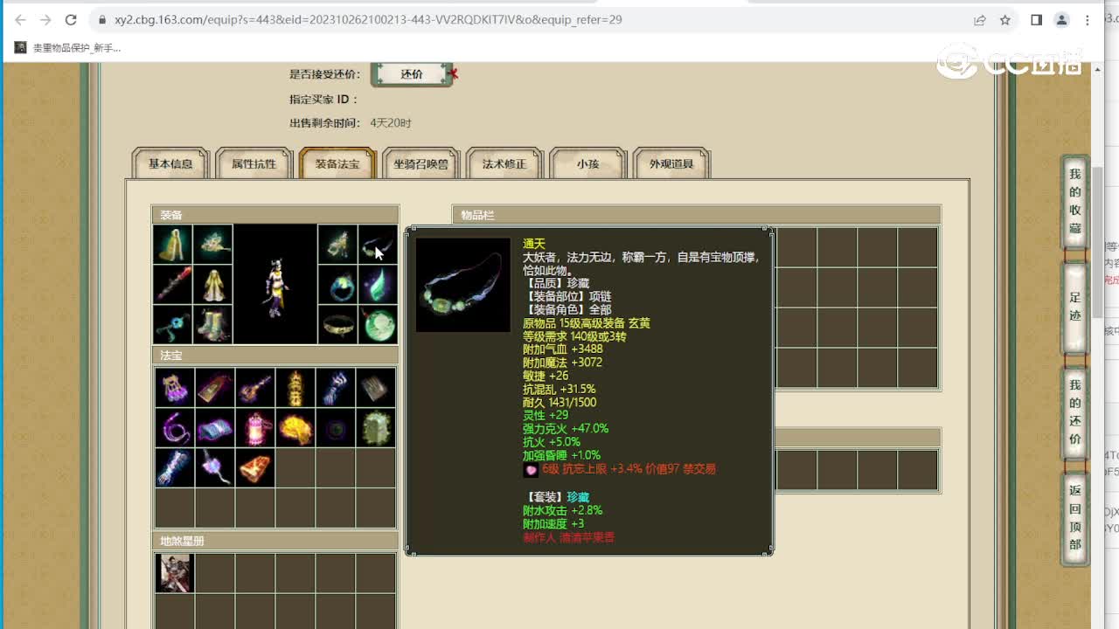Viewport: 1119px width, 629px height.
Task: Open 我的还价 in the side panel
Action: click(1074, 411)
